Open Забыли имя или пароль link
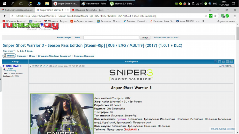The height and width of the screenshot is (134, 239). 166,38
